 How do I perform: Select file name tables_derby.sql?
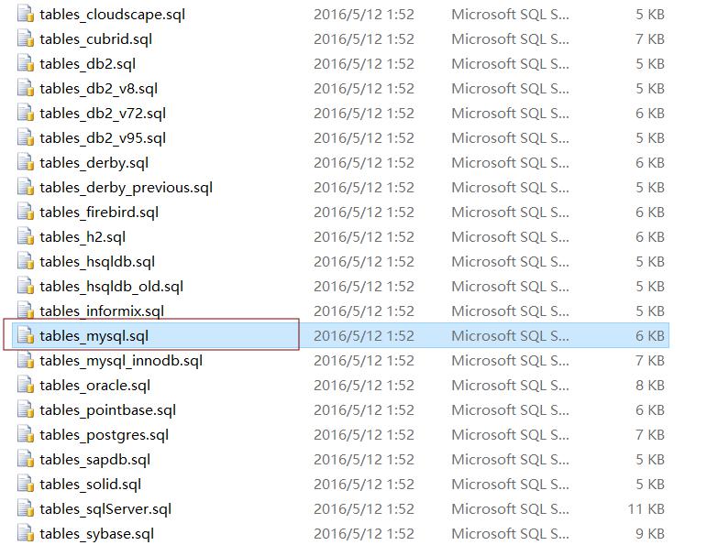[94, 164]
